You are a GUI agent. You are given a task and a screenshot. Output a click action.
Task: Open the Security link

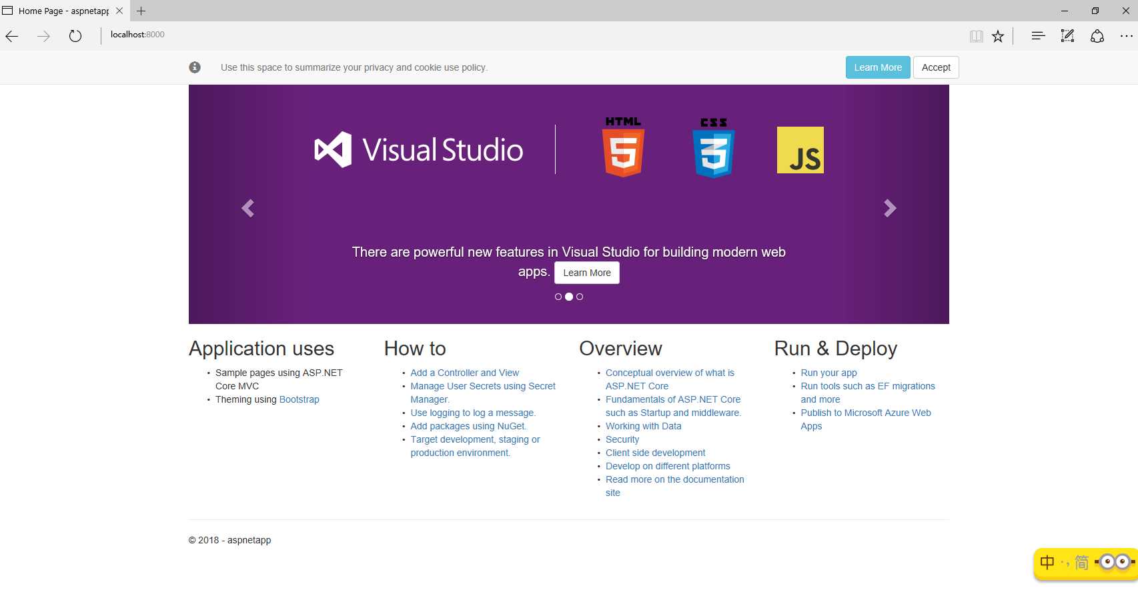(x=622, y=439)
